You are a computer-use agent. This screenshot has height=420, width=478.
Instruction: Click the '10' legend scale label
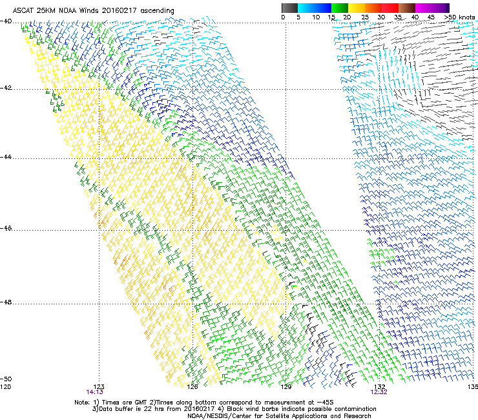[x=316, y=17]
